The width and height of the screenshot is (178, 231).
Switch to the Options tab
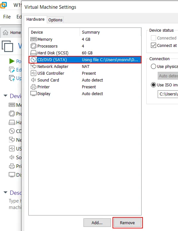[x=55, y=20]
